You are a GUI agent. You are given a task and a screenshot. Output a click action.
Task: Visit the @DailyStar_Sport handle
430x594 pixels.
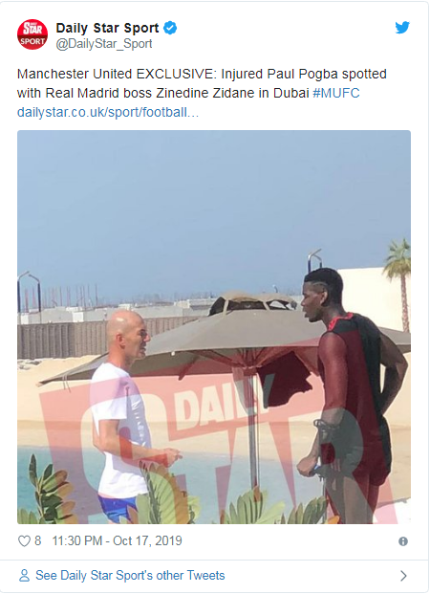(104, 44)
